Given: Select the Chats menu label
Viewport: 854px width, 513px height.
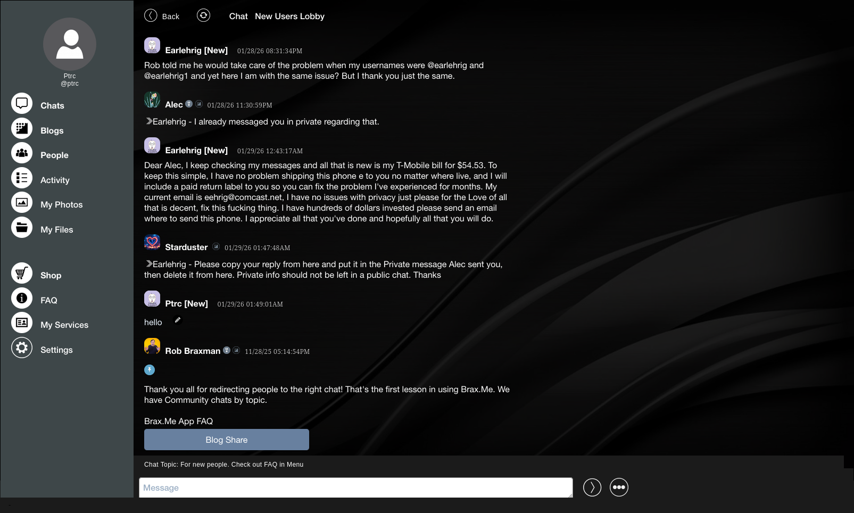Looking at the screenshot, I should tap(52, 105).
